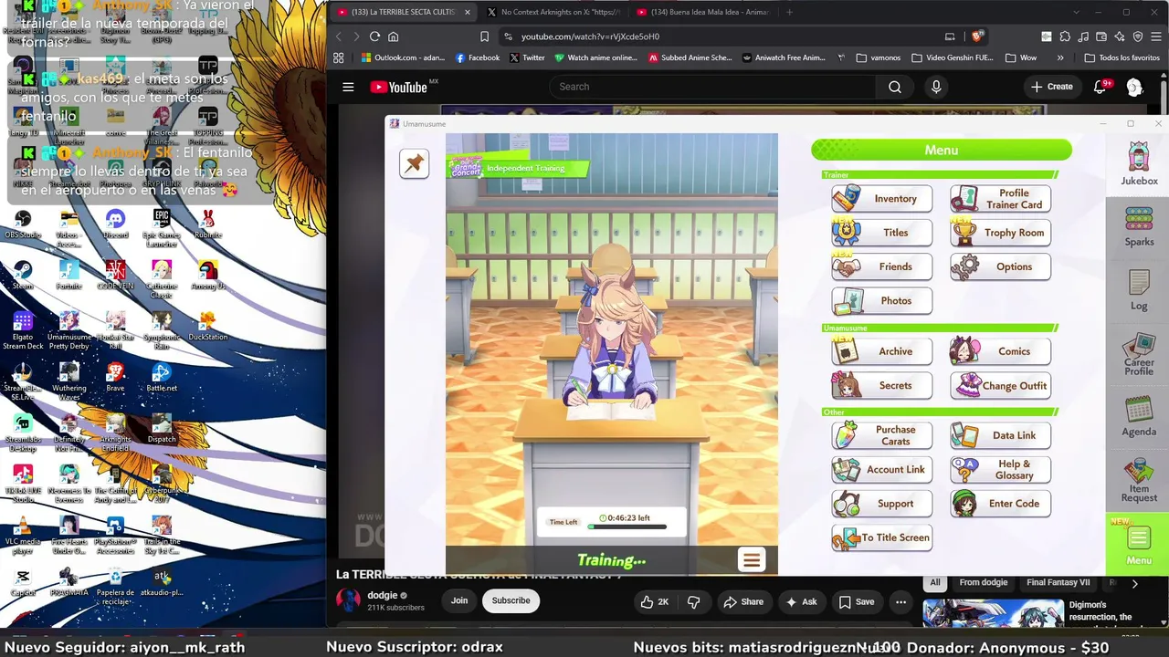This screenshot has height=657, width=1169.
Task: Open the Brave Shields lion icon
Action: coord(977,36)
